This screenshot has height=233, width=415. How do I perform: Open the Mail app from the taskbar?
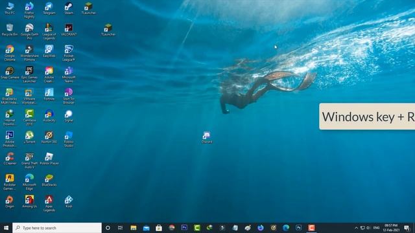[x=146, y=228]
